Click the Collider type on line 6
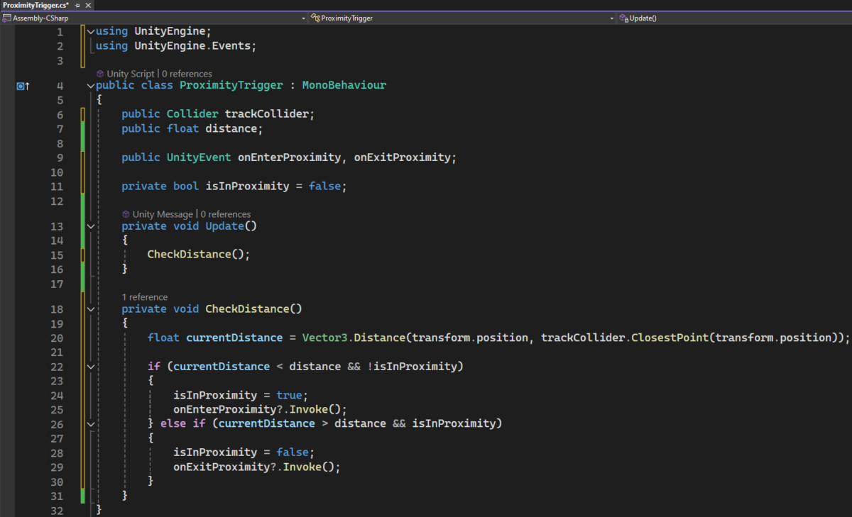 pyautogui.click(x=192, y=114)
